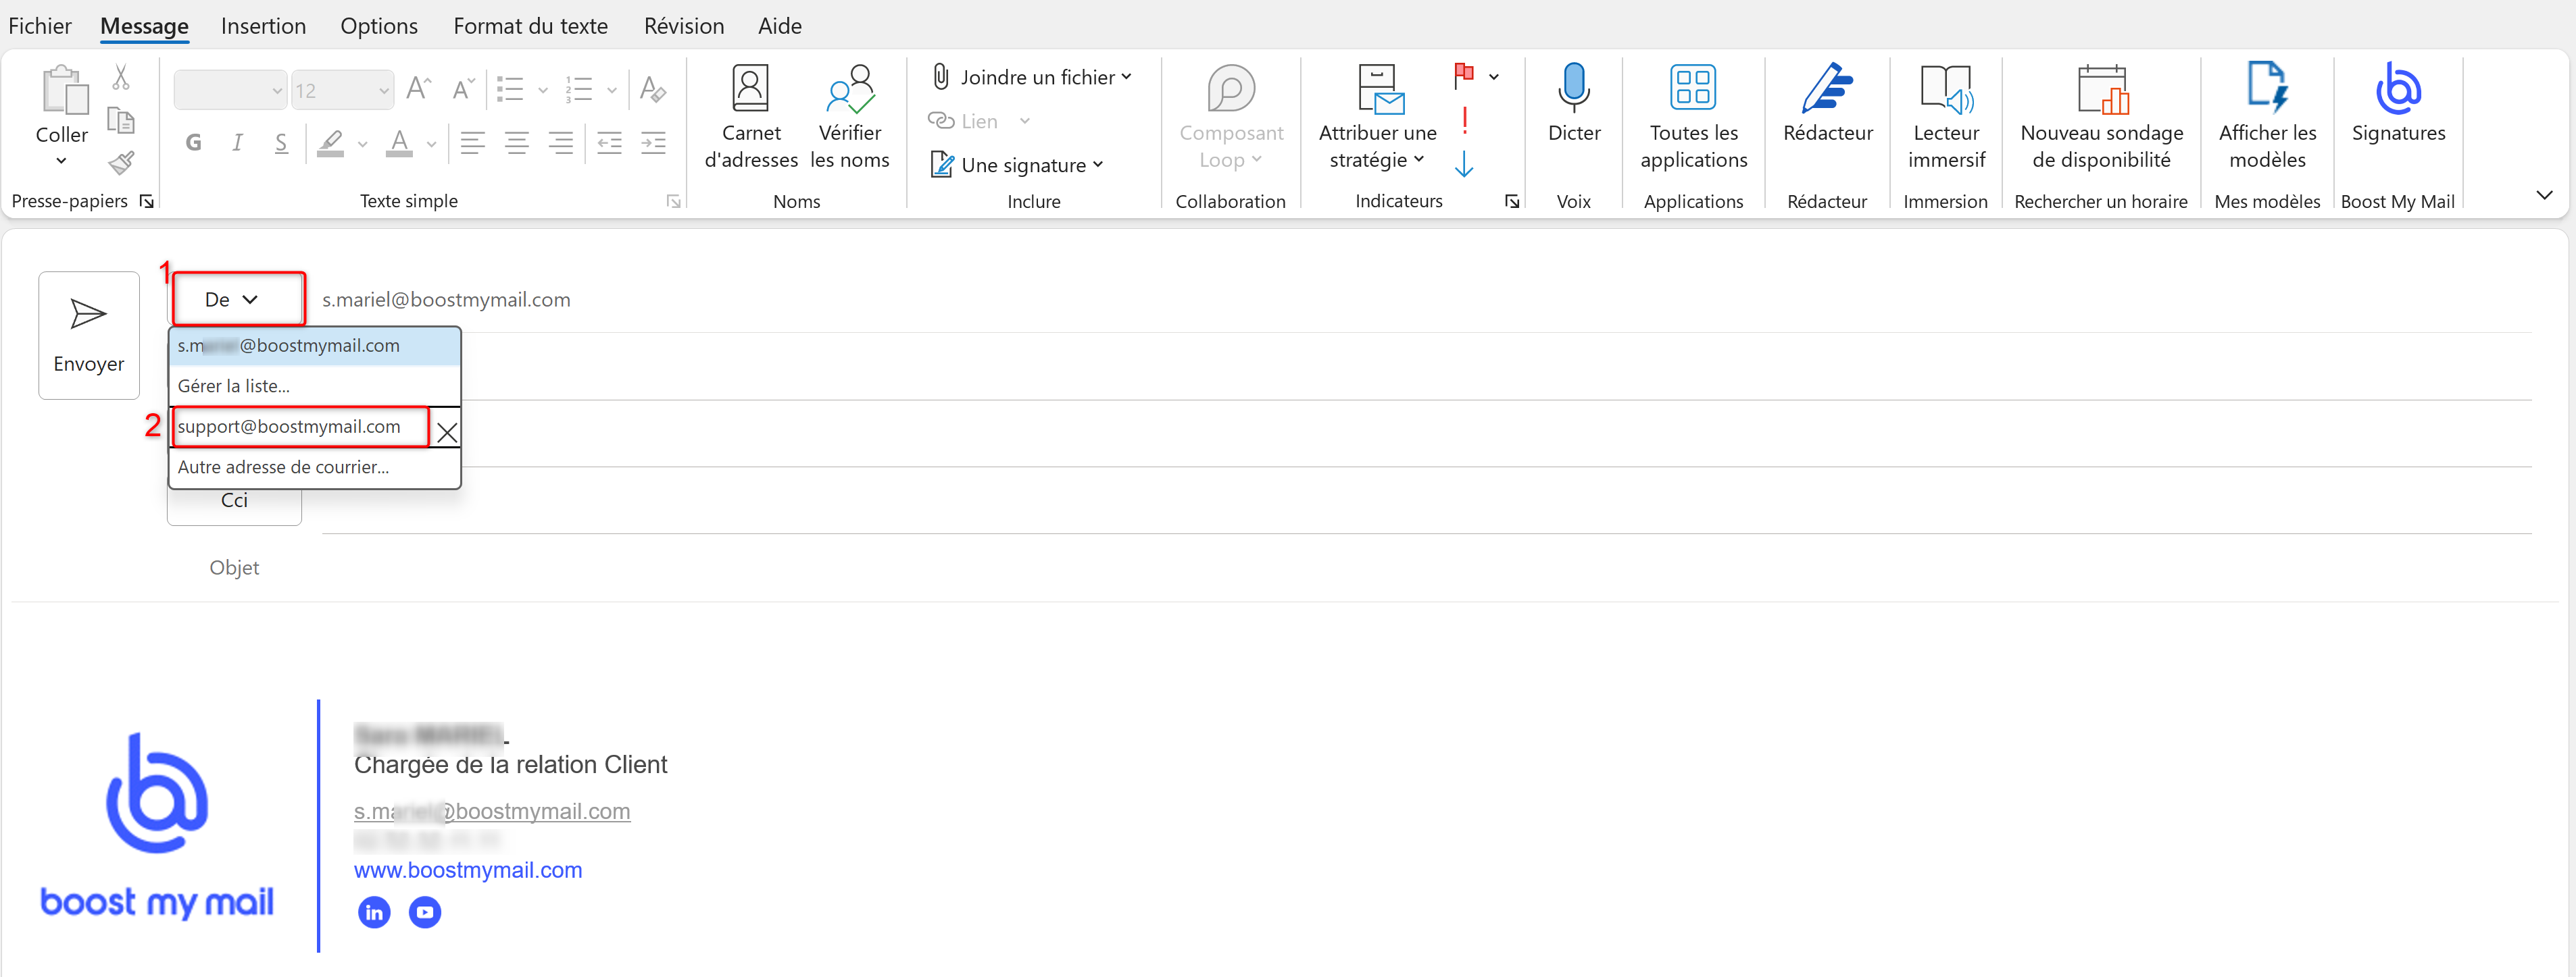Open Lecteur immersif
The image size is (2576, 977).
click(x=1946, y=116)
